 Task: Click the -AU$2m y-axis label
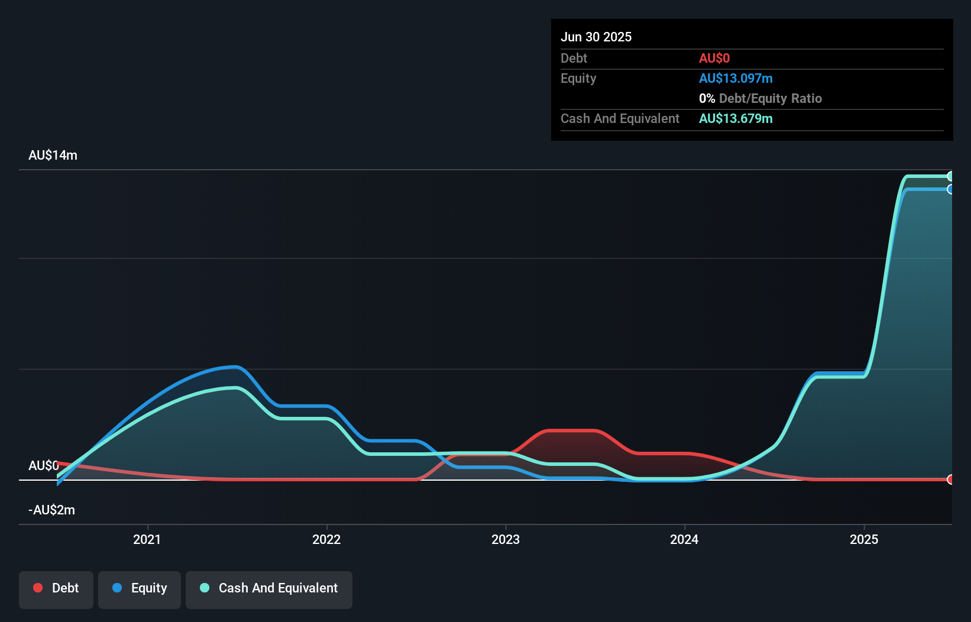click(52, 510)
